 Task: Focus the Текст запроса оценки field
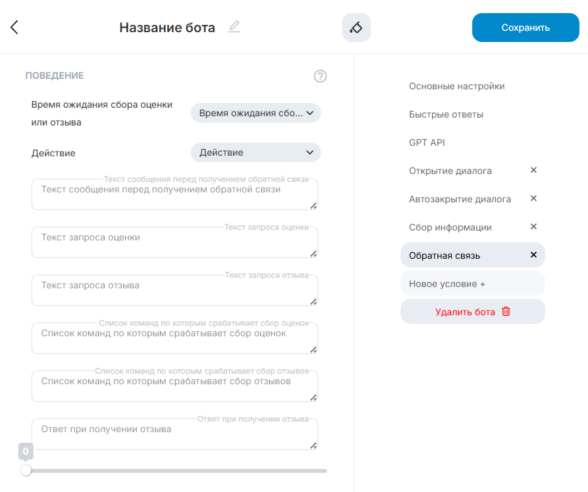[x=174, y=242]
